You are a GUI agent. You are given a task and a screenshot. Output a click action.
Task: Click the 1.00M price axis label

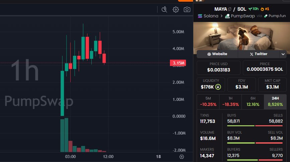[x=178, y=100]
